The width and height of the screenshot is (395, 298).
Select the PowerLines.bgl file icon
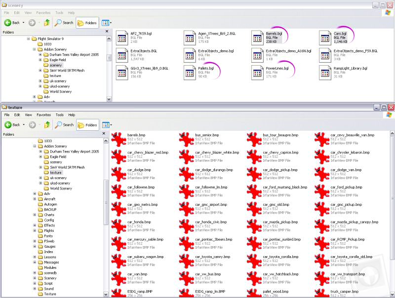click(257, 72)
